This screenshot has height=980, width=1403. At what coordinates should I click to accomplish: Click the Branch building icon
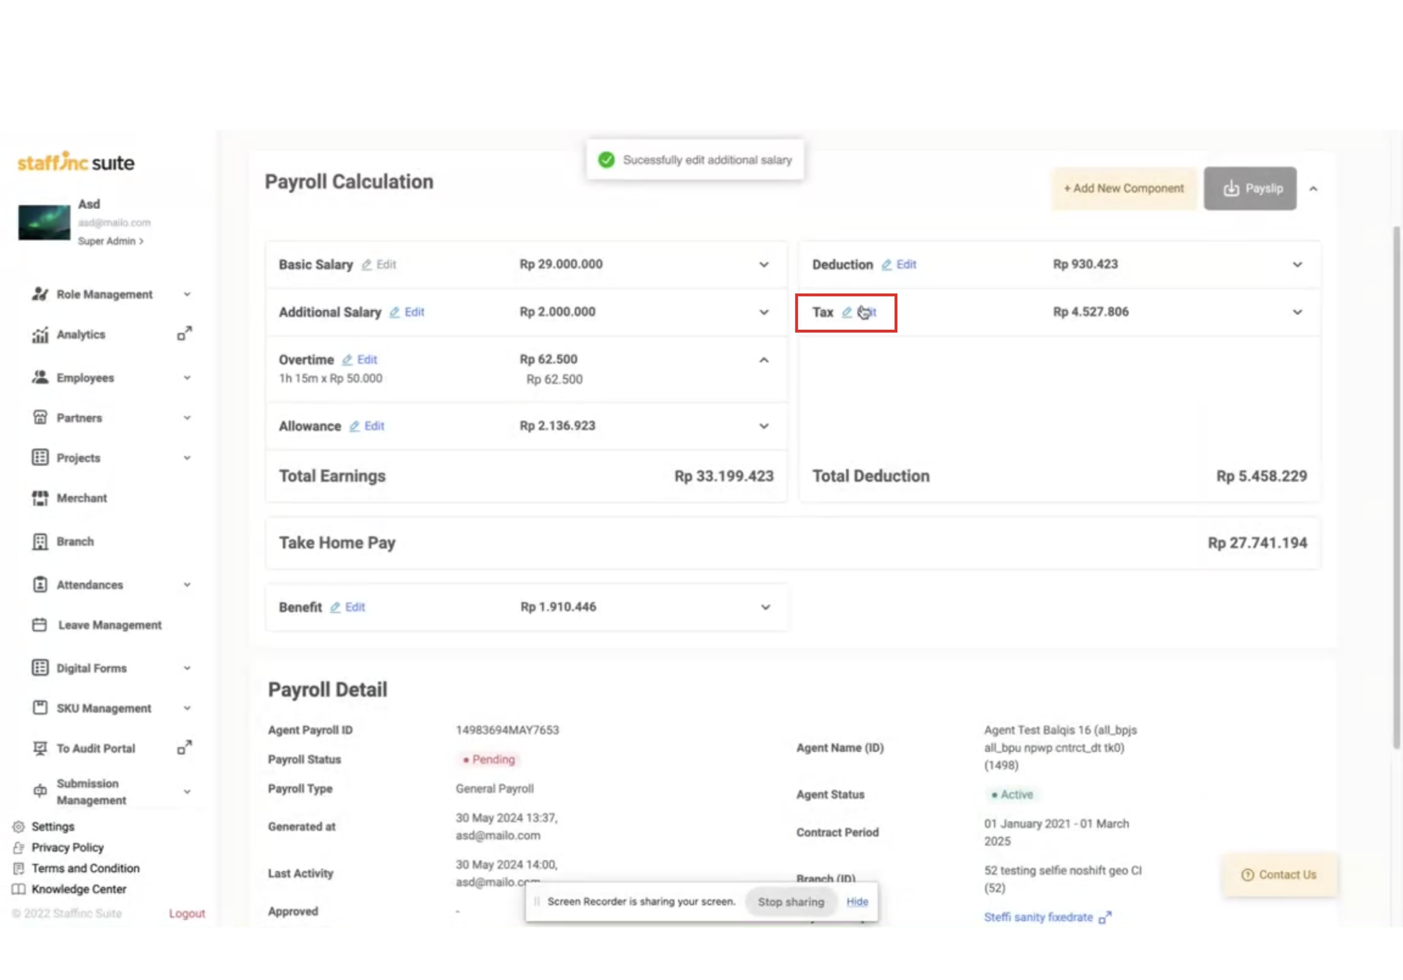pyautogui.click(x=40, y=542)
